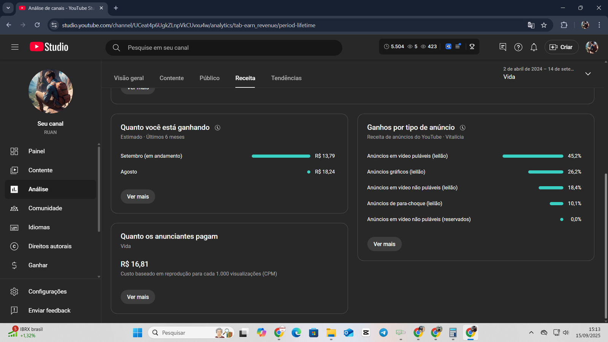
Task: Click the Criar button
Action: point(562,47)
